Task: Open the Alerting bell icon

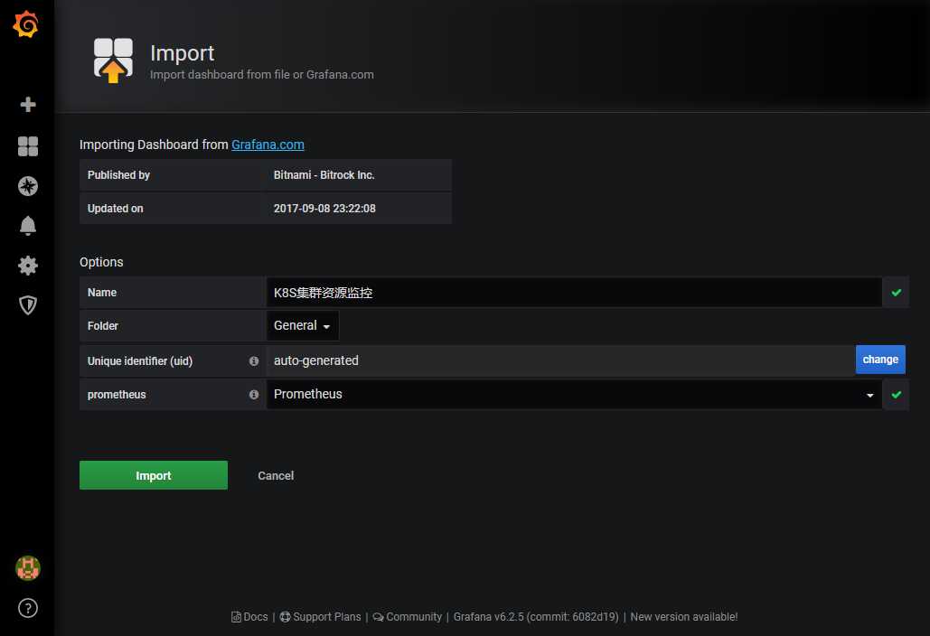Action: tap(28, 226)
